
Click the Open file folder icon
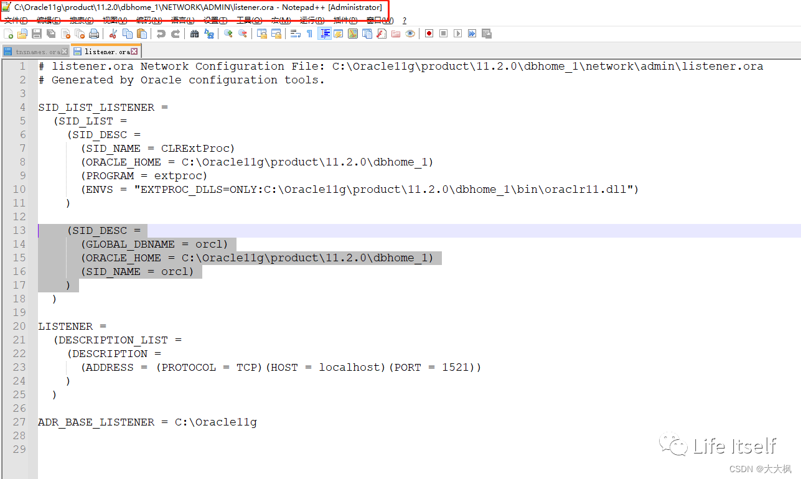point(22,34)
